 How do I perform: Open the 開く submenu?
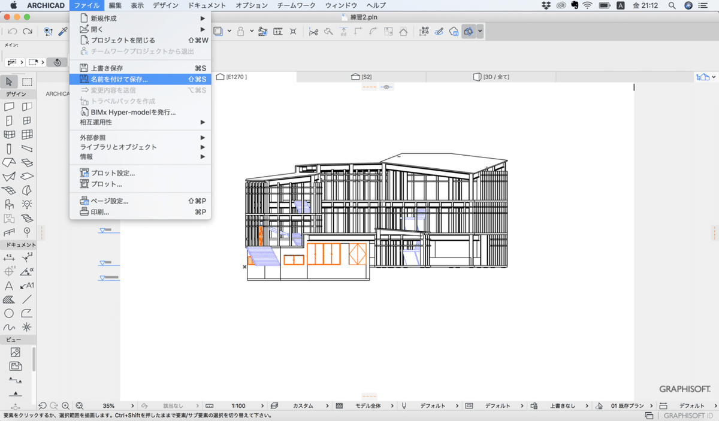pyautogui.click(x=140, y=29)
